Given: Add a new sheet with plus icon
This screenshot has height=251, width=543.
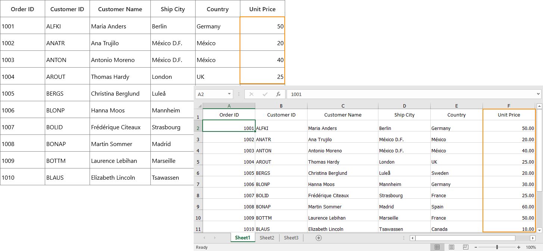Looking at the screenshot, I should 319,238.
